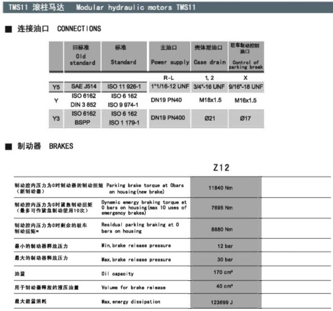Screen dimensions: 333x311
Task: Click the 170 cm³ oil capacity value
Action: pos(223,272)
